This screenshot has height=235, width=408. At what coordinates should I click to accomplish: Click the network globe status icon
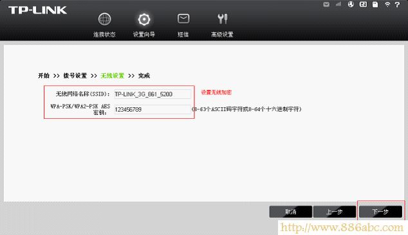point(351,4)
